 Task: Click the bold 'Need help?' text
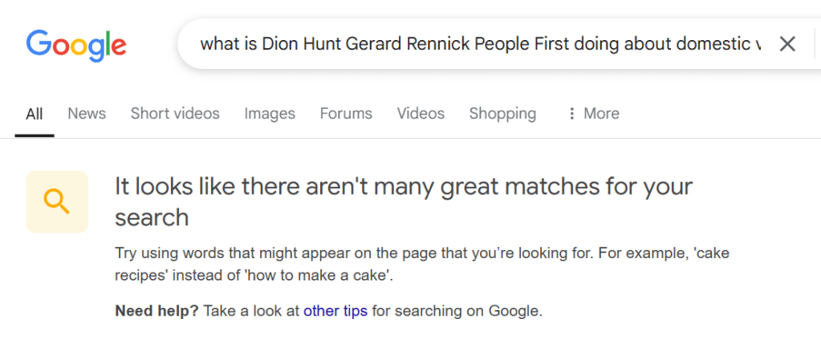[x=156, y=311]
